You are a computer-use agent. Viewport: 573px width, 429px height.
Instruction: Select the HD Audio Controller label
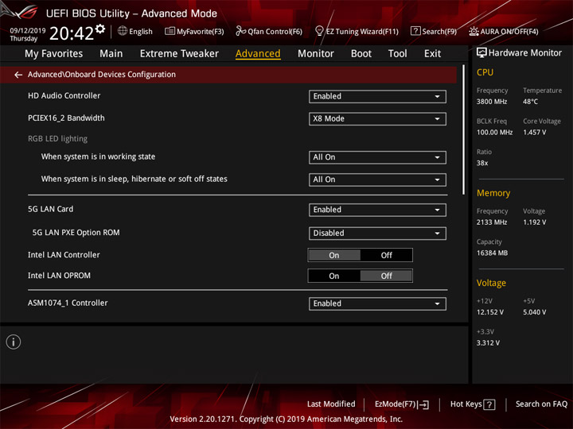(64, 95)
